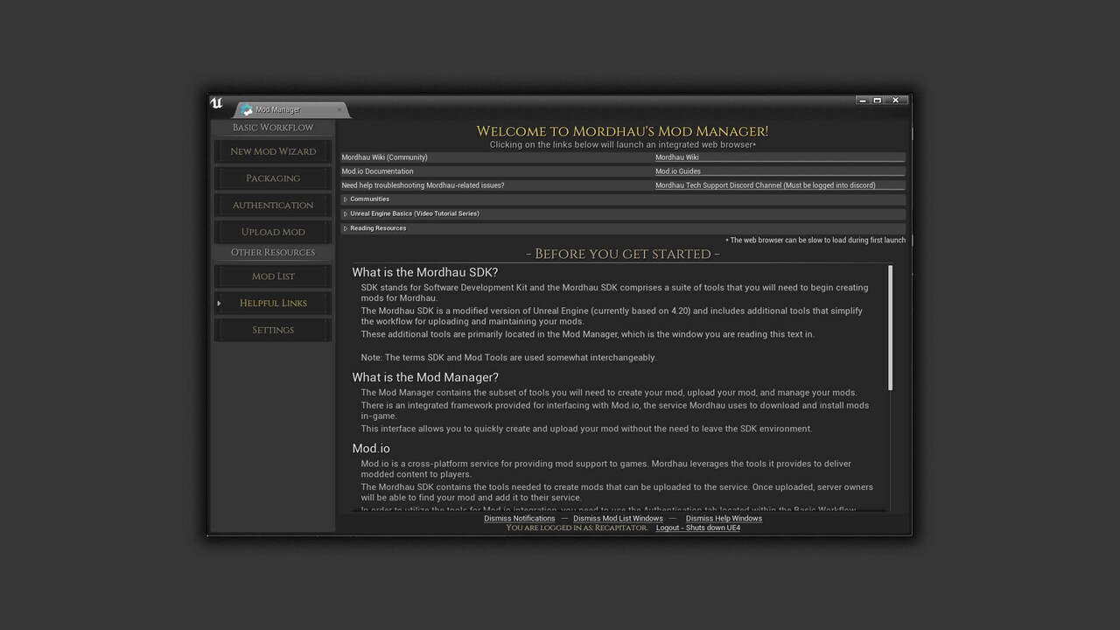Open the Mod List page

[273, 276]
